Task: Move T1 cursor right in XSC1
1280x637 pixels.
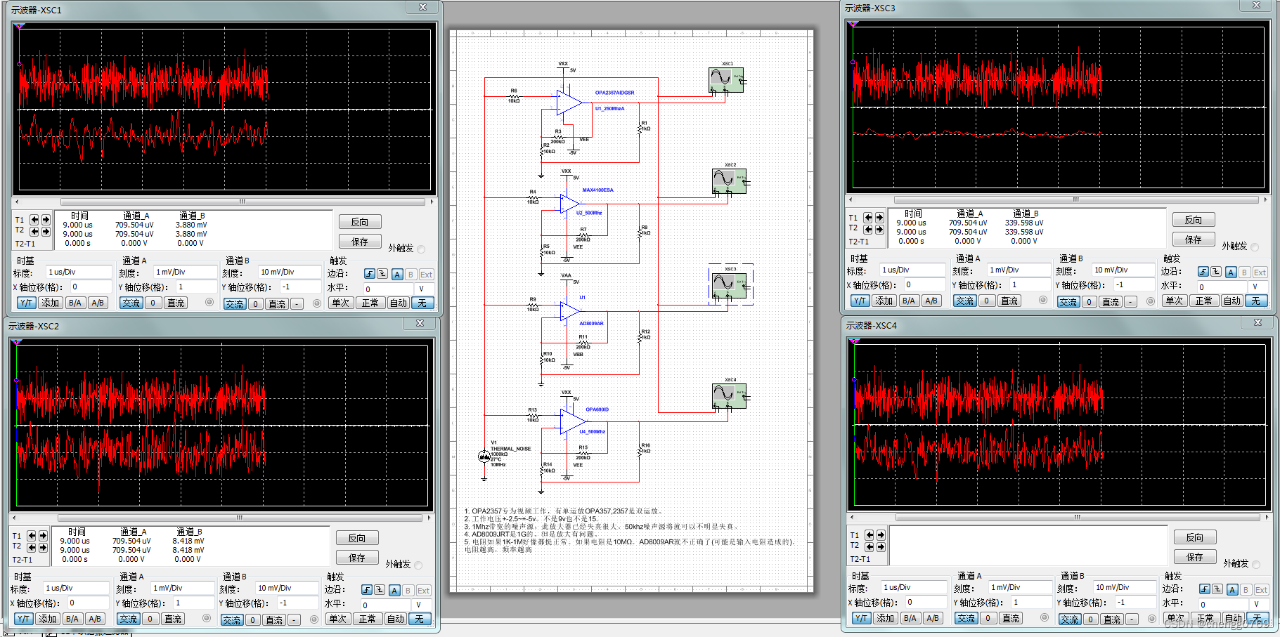Action: (46, 220)
